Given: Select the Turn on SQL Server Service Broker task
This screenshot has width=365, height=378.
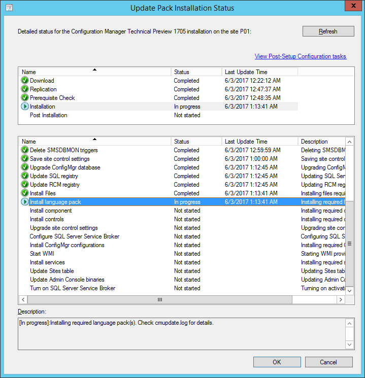Looking at the screenshot, I should pyautogui.click(x=182, y=288).
